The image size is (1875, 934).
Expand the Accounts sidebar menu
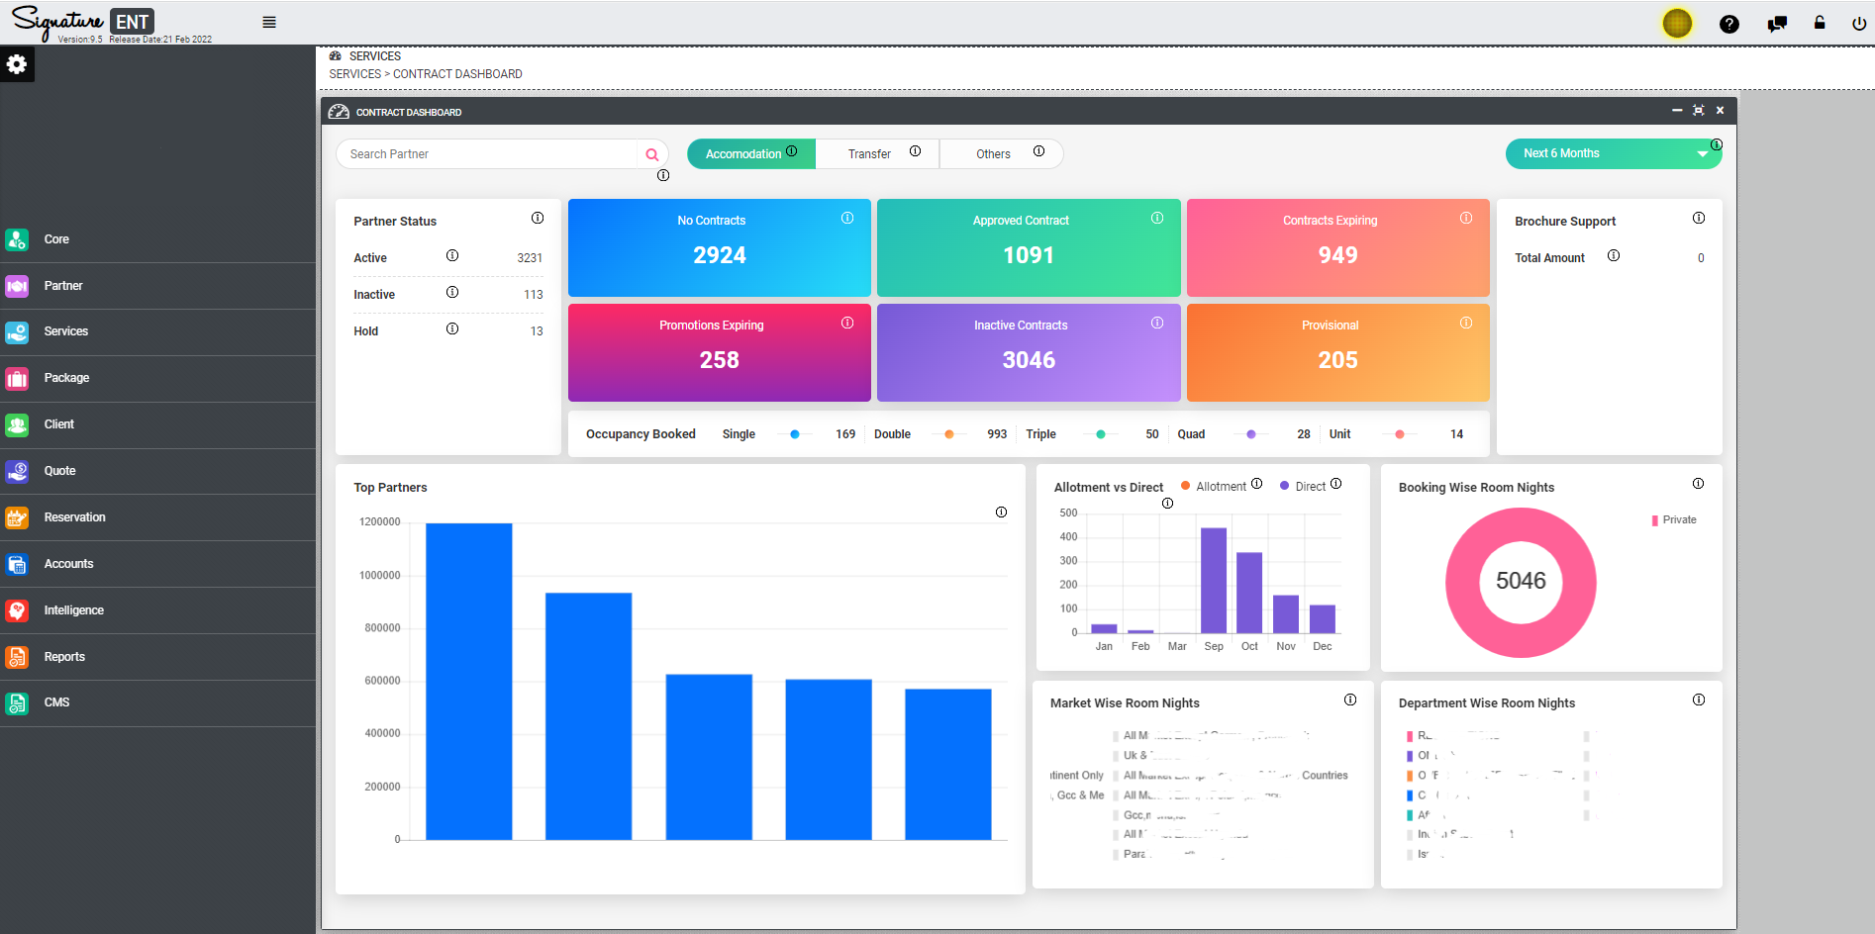(x=68, y=564)
